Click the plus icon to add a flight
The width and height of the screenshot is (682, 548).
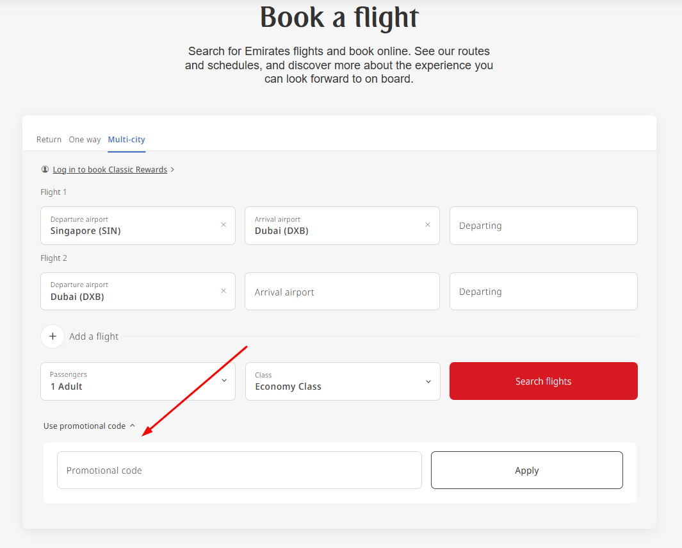click(x=53, y=336)
